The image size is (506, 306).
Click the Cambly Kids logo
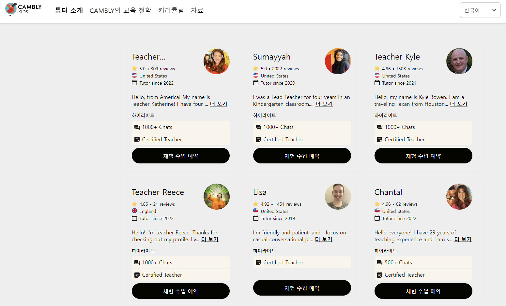pos(23,9)
